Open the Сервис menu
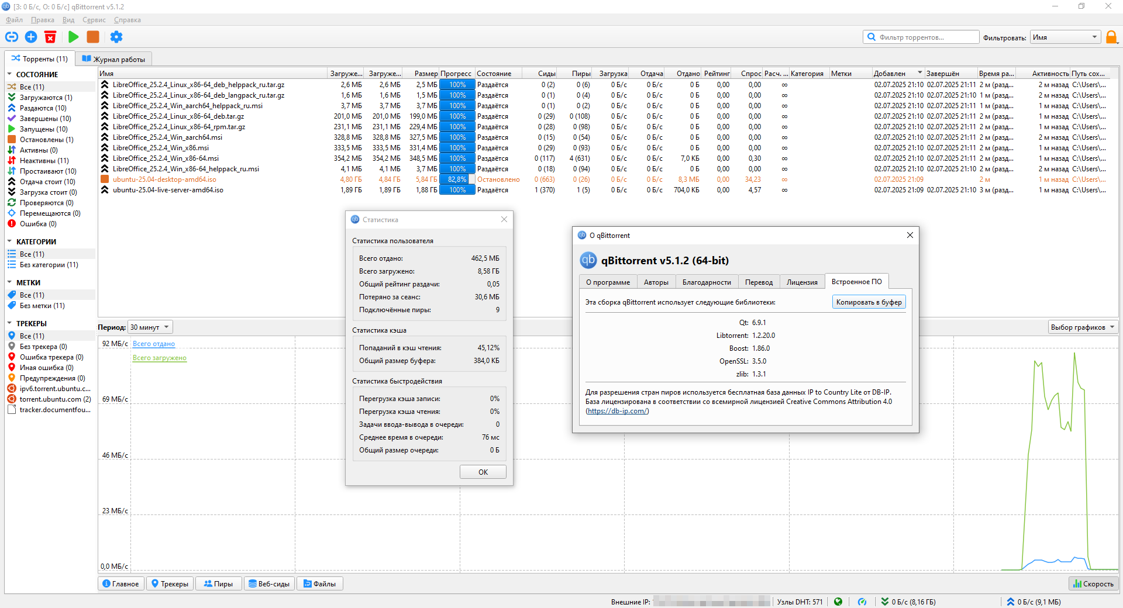 tap(94, 20)
